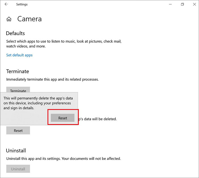Click 'Select which apps to use' description
199x178 pixels.
[64, 44]
